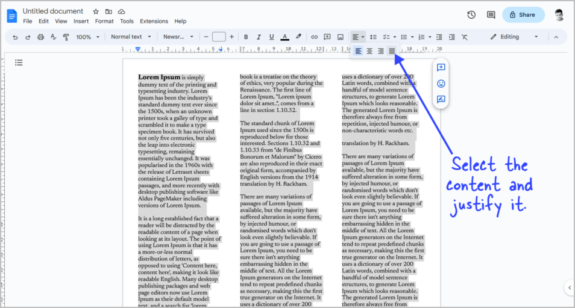The height and width of the screenshot is (308, 575).
Task: Click the Untitled document title
Action: 53,11
